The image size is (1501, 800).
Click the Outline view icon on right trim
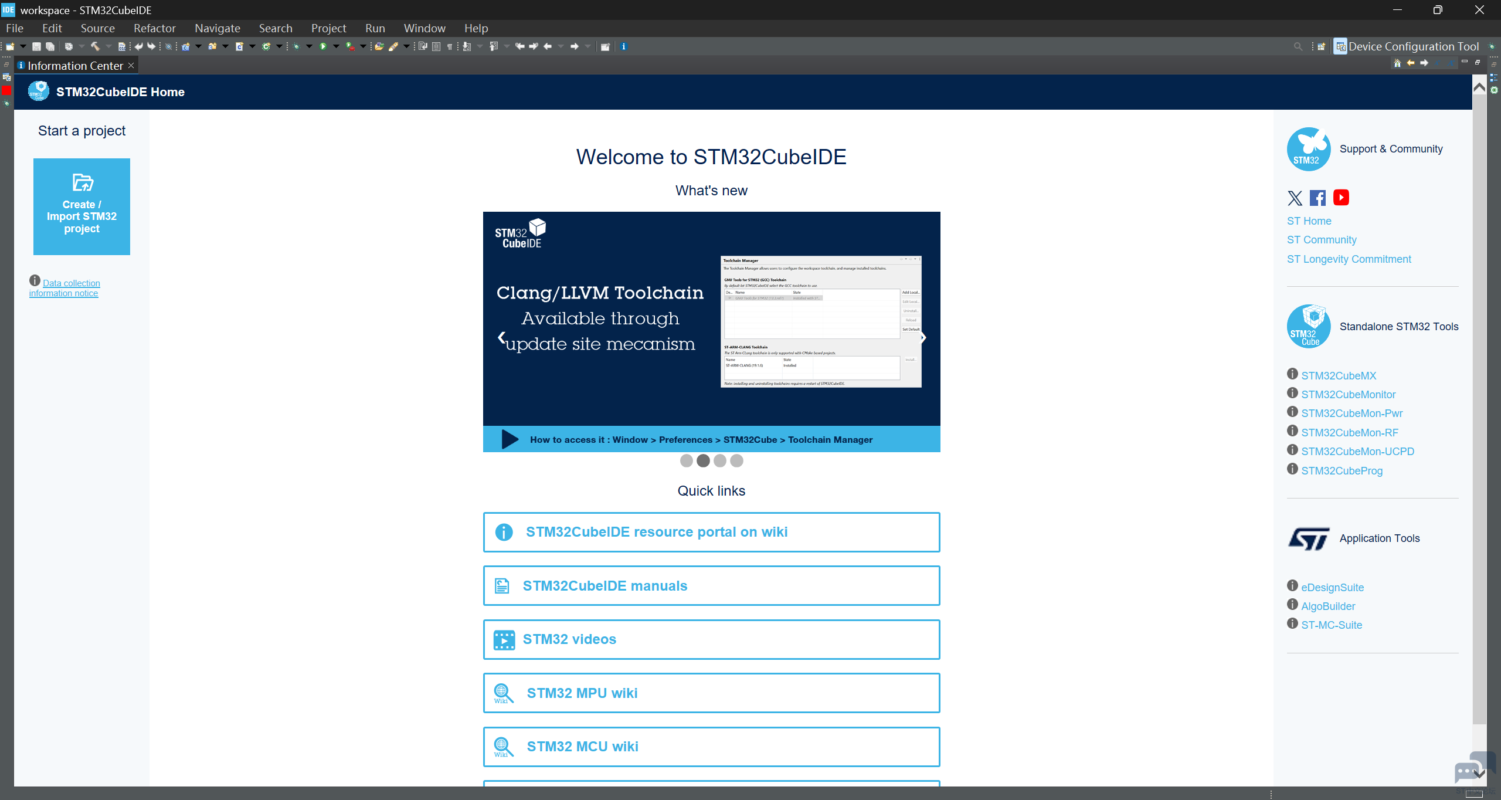tap(1493, 77)
